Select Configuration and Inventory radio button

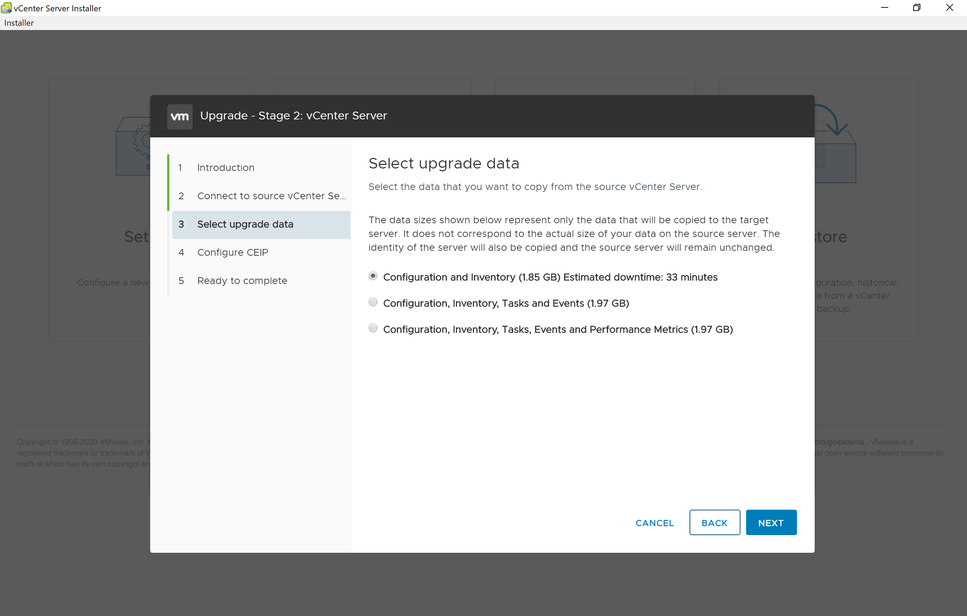(374, 276)
